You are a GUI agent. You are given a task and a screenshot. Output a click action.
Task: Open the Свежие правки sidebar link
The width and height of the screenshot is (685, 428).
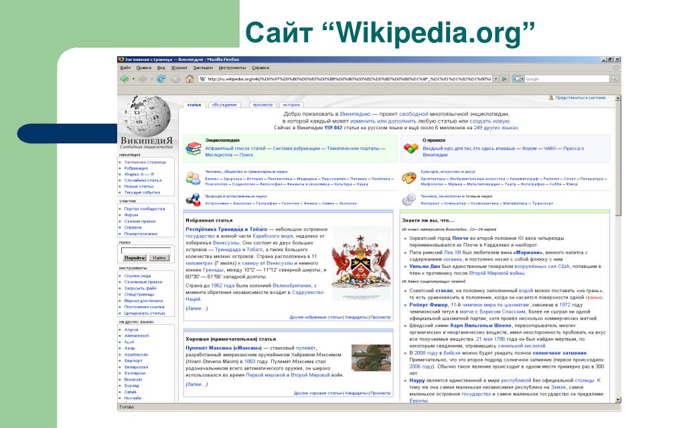[140, 221]
